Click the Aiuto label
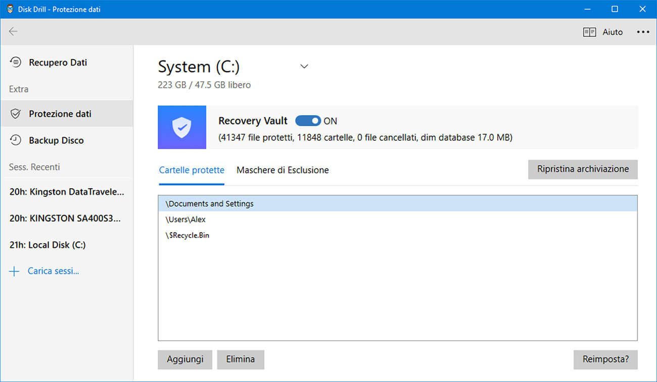The width and height of the screenshot is (657, 382). [x=613, y=32]
